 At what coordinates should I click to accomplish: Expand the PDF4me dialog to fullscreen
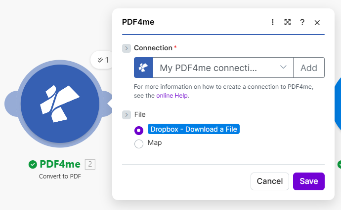click(288, 22)
